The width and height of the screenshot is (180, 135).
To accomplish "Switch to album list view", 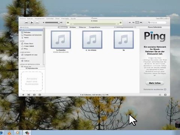I will point(133,22).
